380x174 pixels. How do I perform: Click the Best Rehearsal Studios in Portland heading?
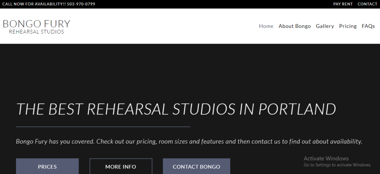176,109
